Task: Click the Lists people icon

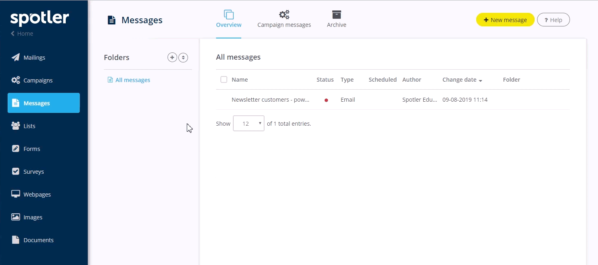Action: pos(16,126)
